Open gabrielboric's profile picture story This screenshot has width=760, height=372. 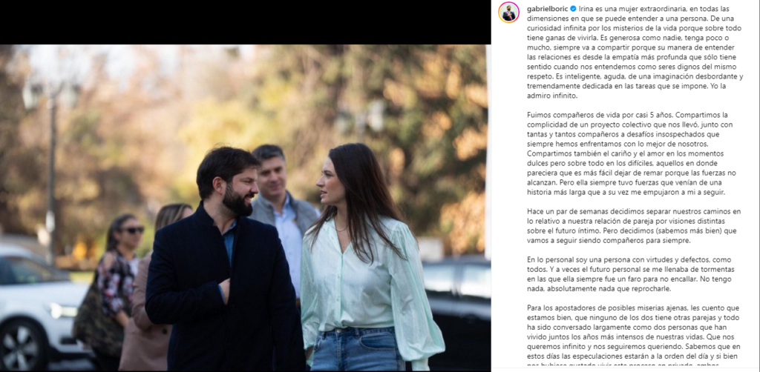click(x=508, y=12)
